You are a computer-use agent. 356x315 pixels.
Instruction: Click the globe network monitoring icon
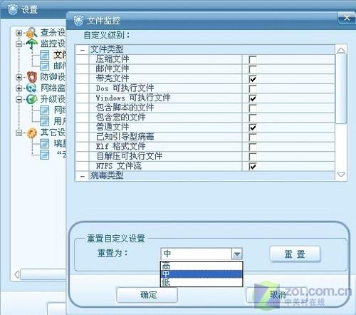point(32,88)
